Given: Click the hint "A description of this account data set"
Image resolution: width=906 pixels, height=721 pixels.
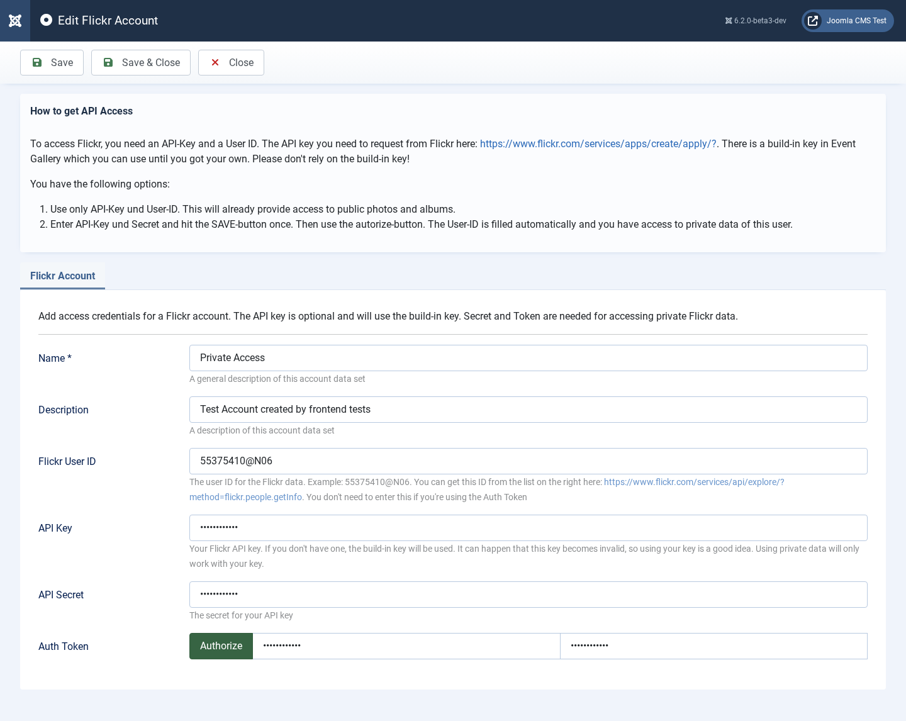Looking at the screenshot, I should 262,430.
